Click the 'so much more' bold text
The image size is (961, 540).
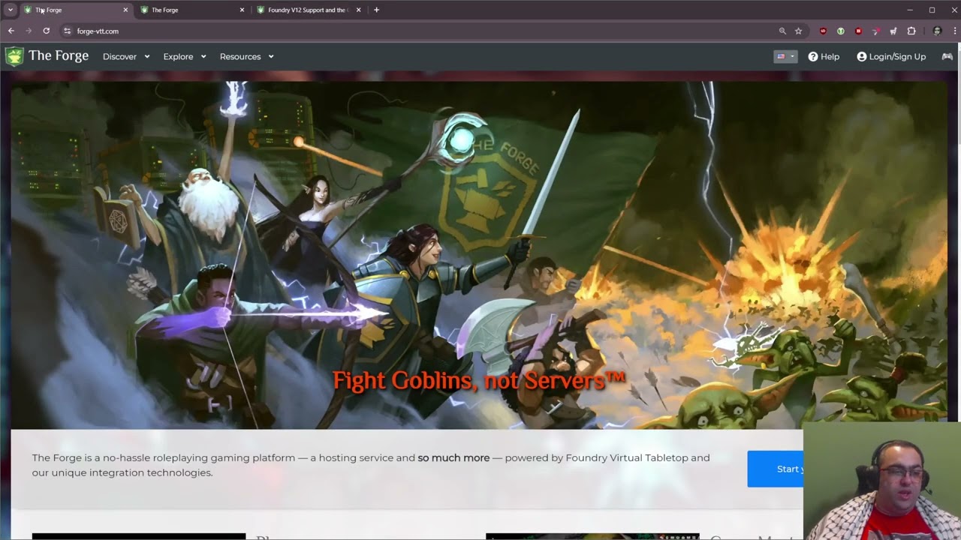coord(453,457)
